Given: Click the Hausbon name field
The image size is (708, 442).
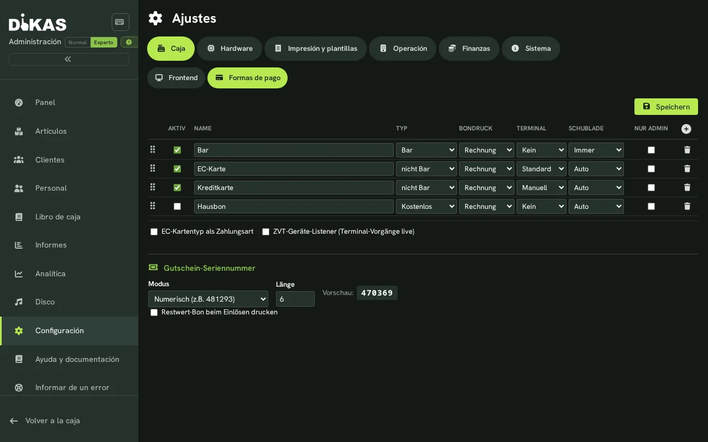Looking at the screenshot, I should point(294,206).
